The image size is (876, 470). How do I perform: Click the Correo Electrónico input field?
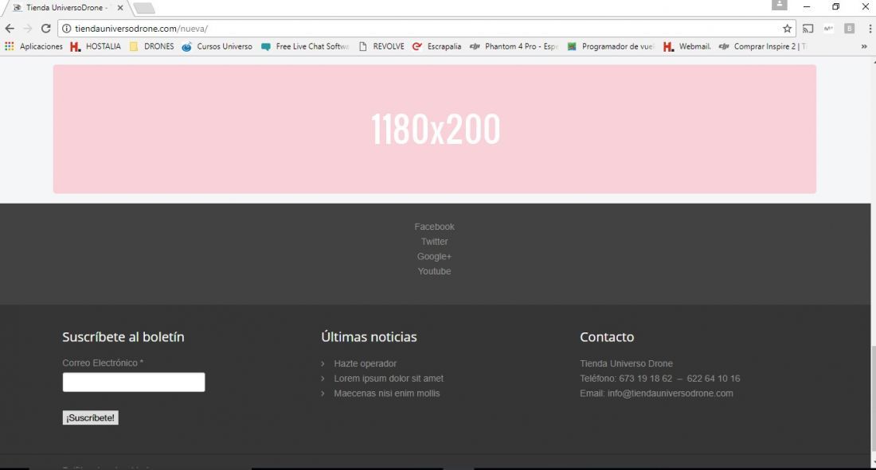pos(134,383)
